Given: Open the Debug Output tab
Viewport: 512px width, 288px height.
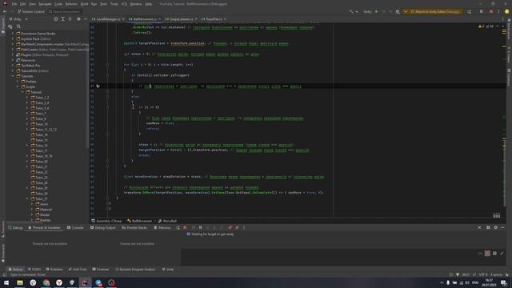Looking at the screenshot, I should pos(103,227).
